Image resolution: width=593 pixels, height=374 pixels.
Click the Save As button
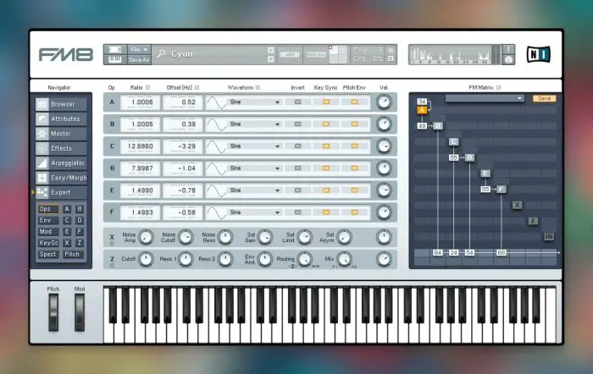tap(139, 60)
